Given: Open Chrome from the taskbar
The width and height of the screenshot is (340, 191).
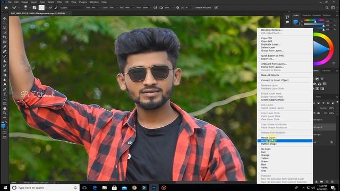Looking at the screenshot, I should [x=134, y=188].
